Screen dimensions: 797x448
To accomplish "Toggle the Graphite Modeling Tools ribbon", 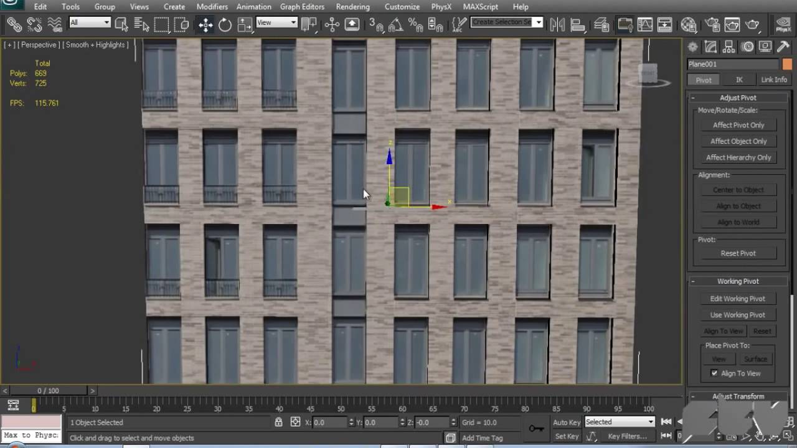I will click(625, 24).
